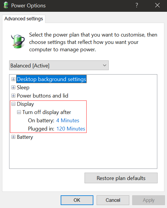Click the Apply button

point(148,200)
